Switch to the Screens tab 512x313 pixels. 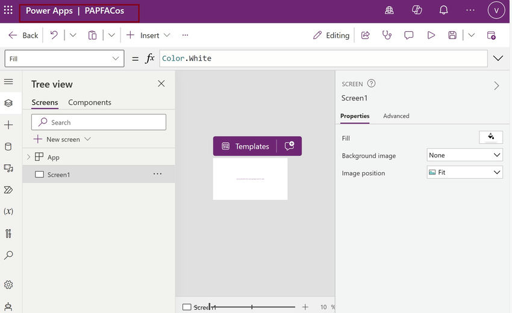[45, 102]
